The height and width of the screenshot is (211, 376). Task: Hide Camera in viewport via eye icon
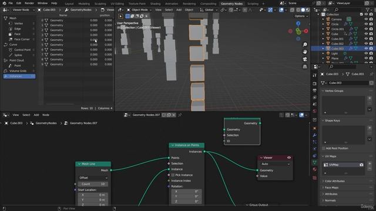[x=366, y=19]
